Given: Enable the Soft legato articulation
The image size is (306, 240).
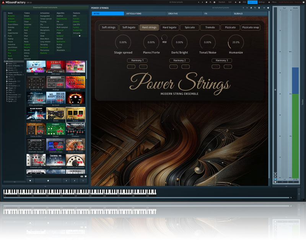Looking at the screenshot, I should click(x=129, y=28).
